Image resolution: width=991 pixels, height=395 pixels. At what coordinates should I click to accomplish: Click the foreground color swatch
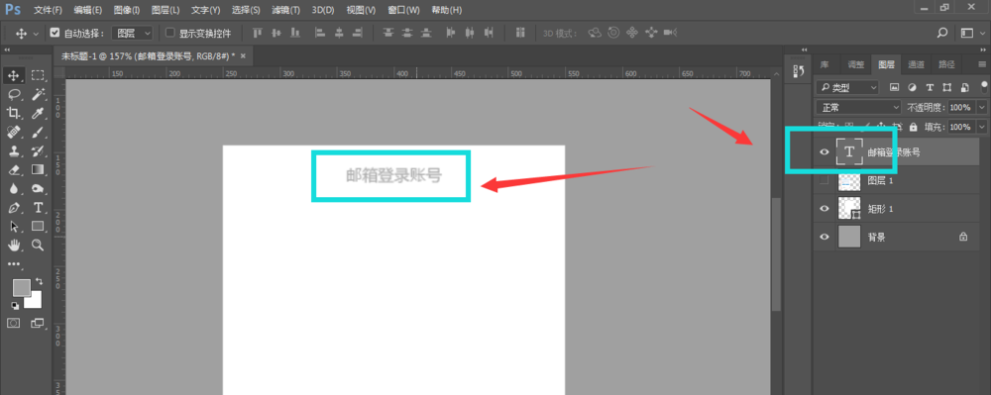pyautogui.click(x=22, y=287)
